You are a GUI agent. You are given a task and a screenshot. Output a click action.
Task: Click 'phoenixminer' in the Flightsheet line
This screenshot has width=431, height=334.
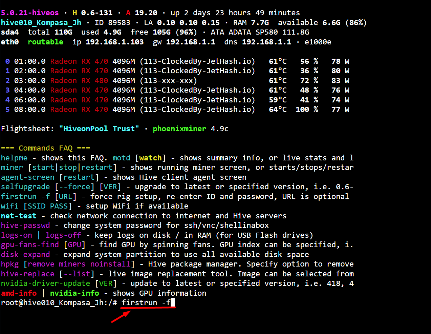click(x=179, y=129)
